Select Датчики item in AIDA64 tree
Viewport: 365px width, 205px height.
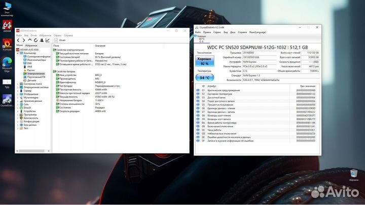[x=29, y=80]
